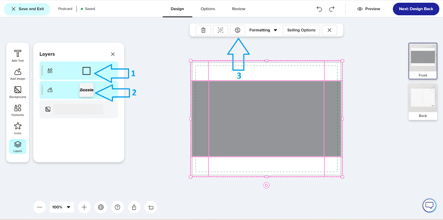Open the Add Image tool

tap(18, 74)
